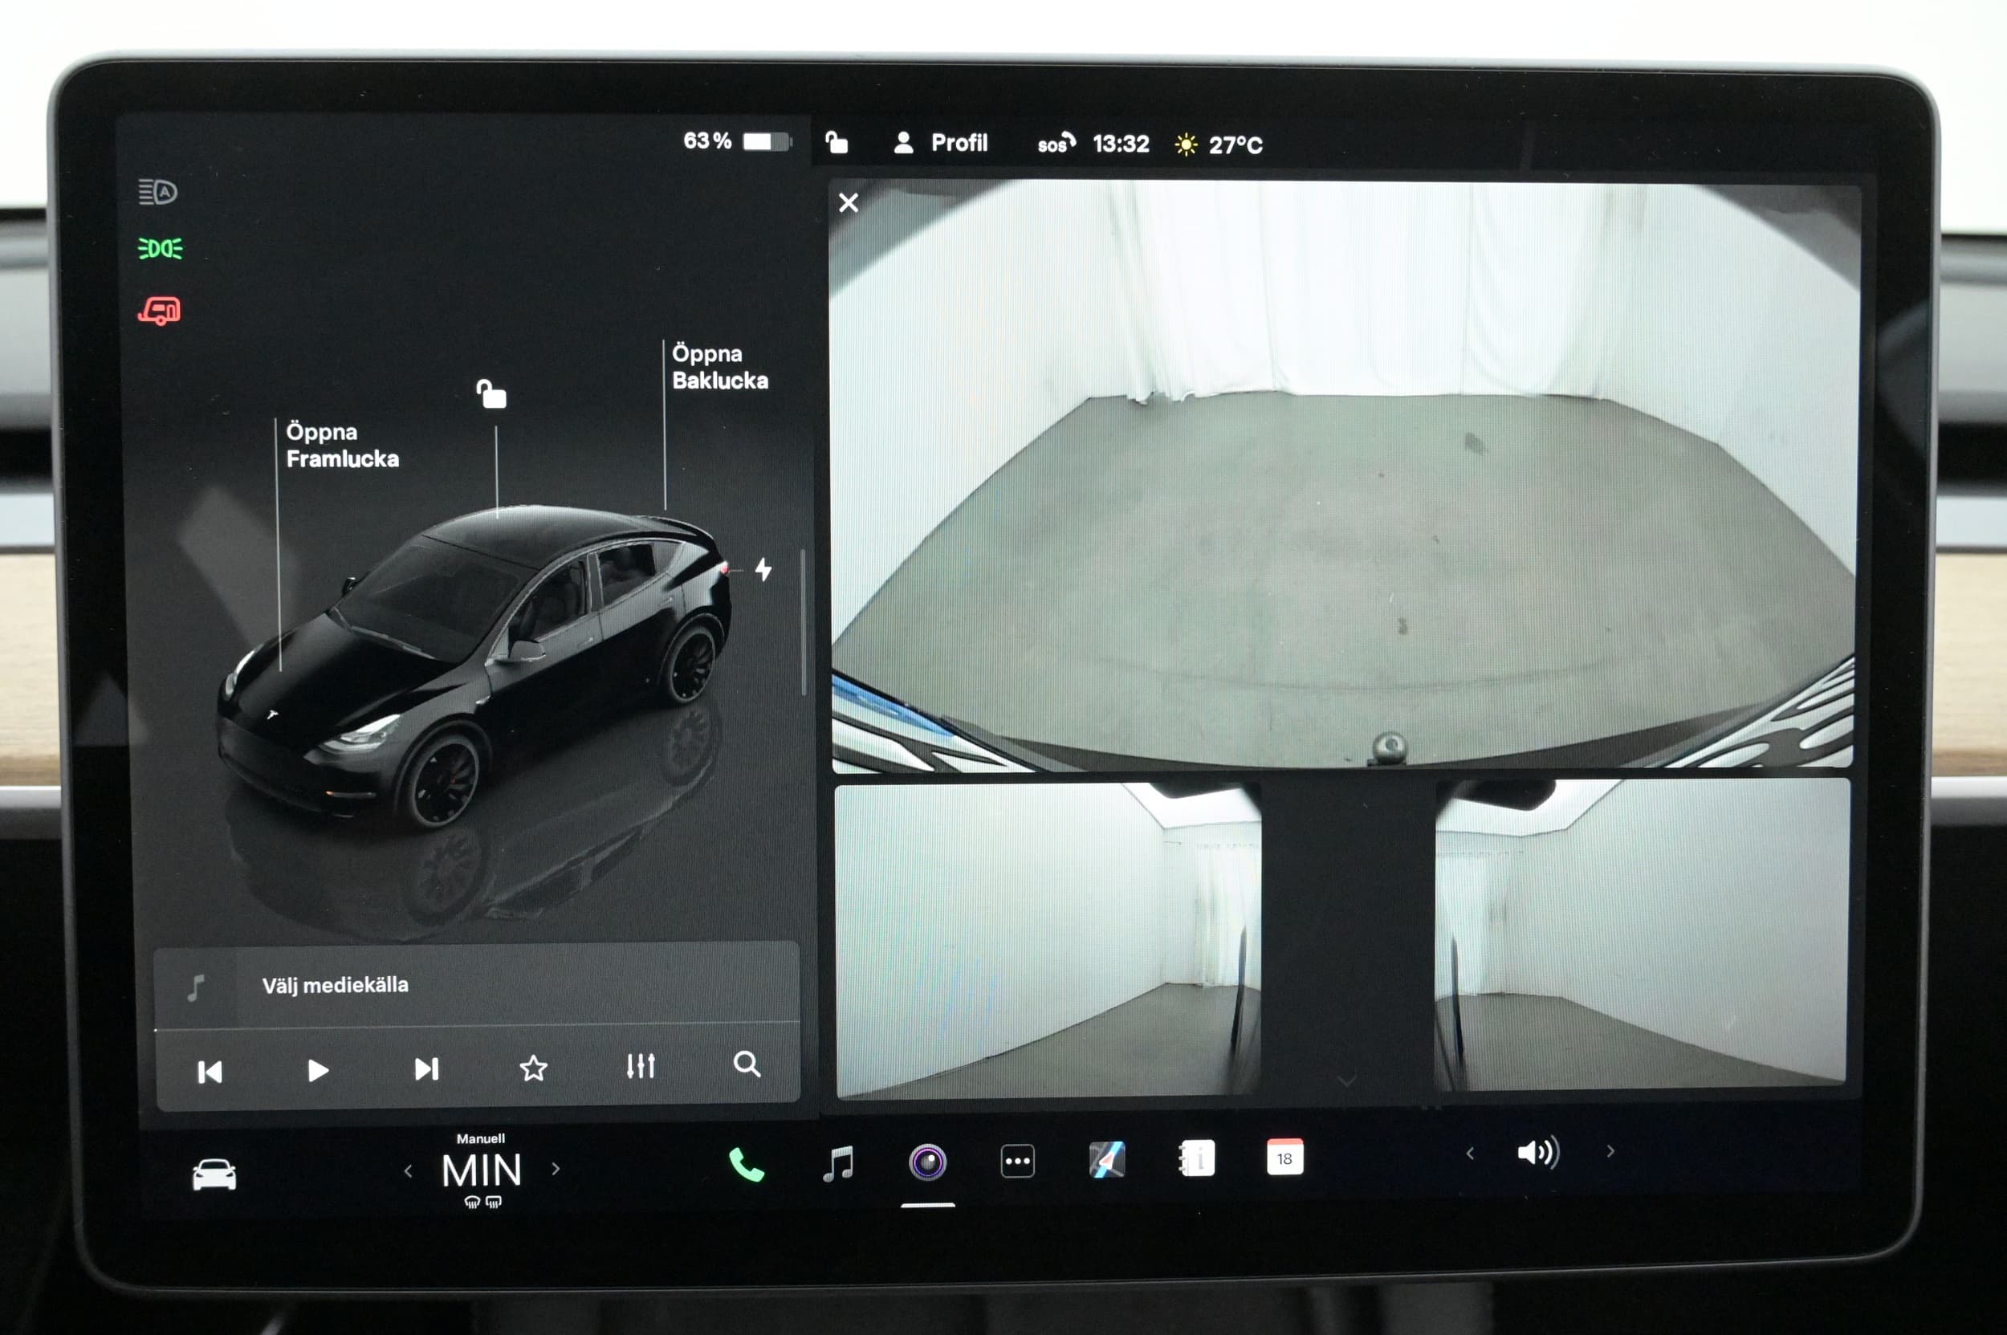Search for media
This screenshot has height=1335, width=2007.
pos(747,1064)
